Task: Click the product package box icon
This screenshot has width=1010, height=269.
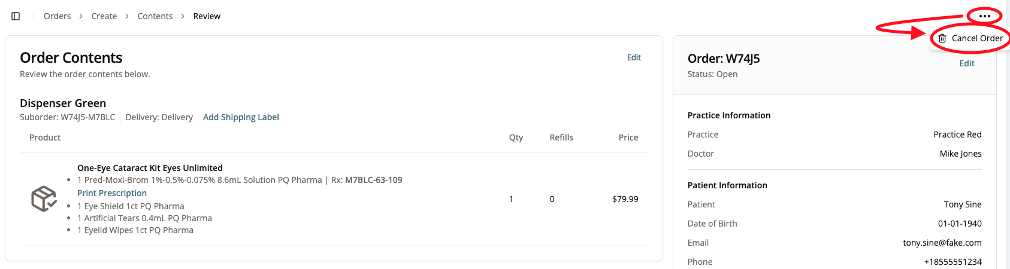Action: pos(44,198)
